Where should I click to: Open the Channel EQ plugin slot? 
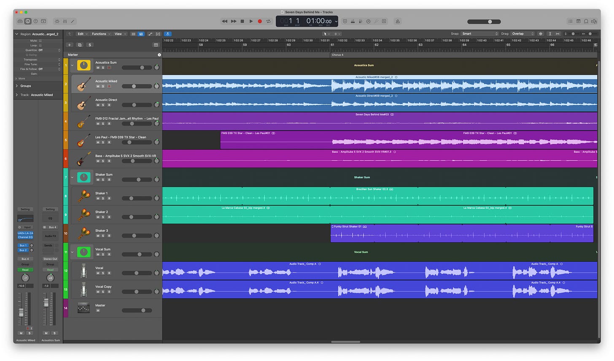(x=25, y=237)
